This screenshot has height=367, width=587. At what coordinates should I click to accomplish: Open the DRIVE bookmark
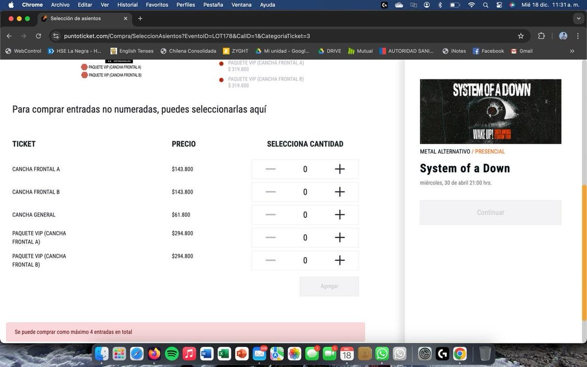330,51
